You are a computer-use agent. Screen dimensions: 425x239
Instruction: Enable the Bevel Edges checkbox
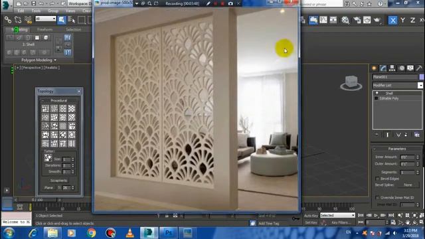(x=377, y=179)
